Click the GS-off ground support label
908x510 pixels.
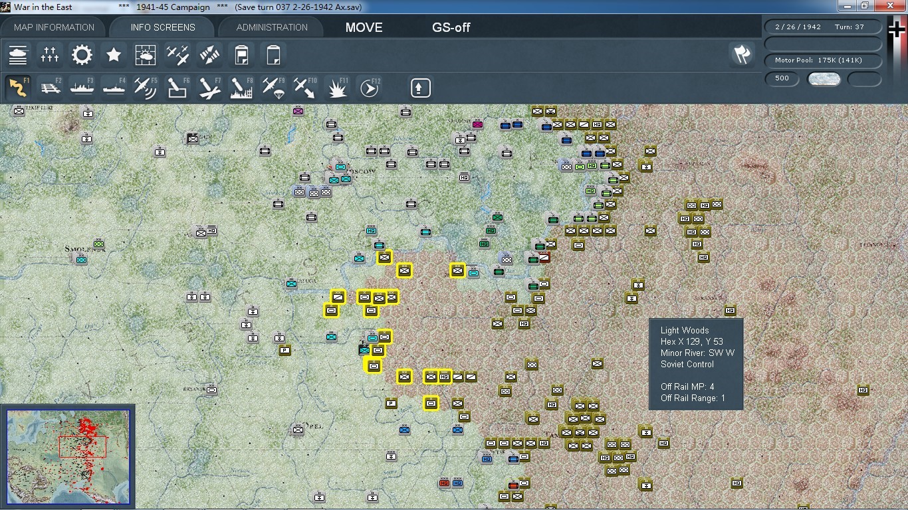tap(451, 27)
